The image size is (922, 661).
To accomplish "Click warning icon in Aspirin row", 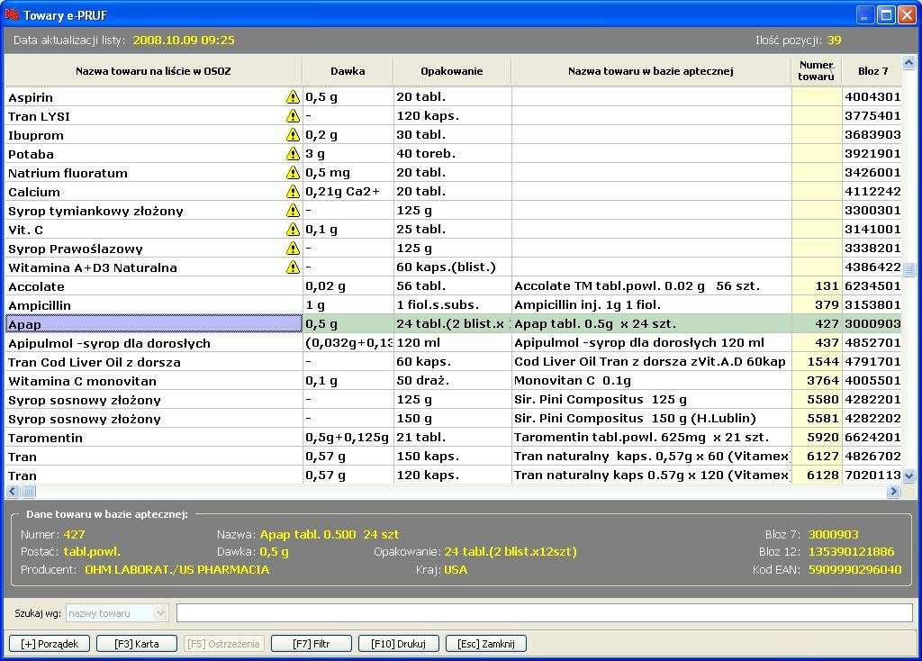I will coord(293,97).
